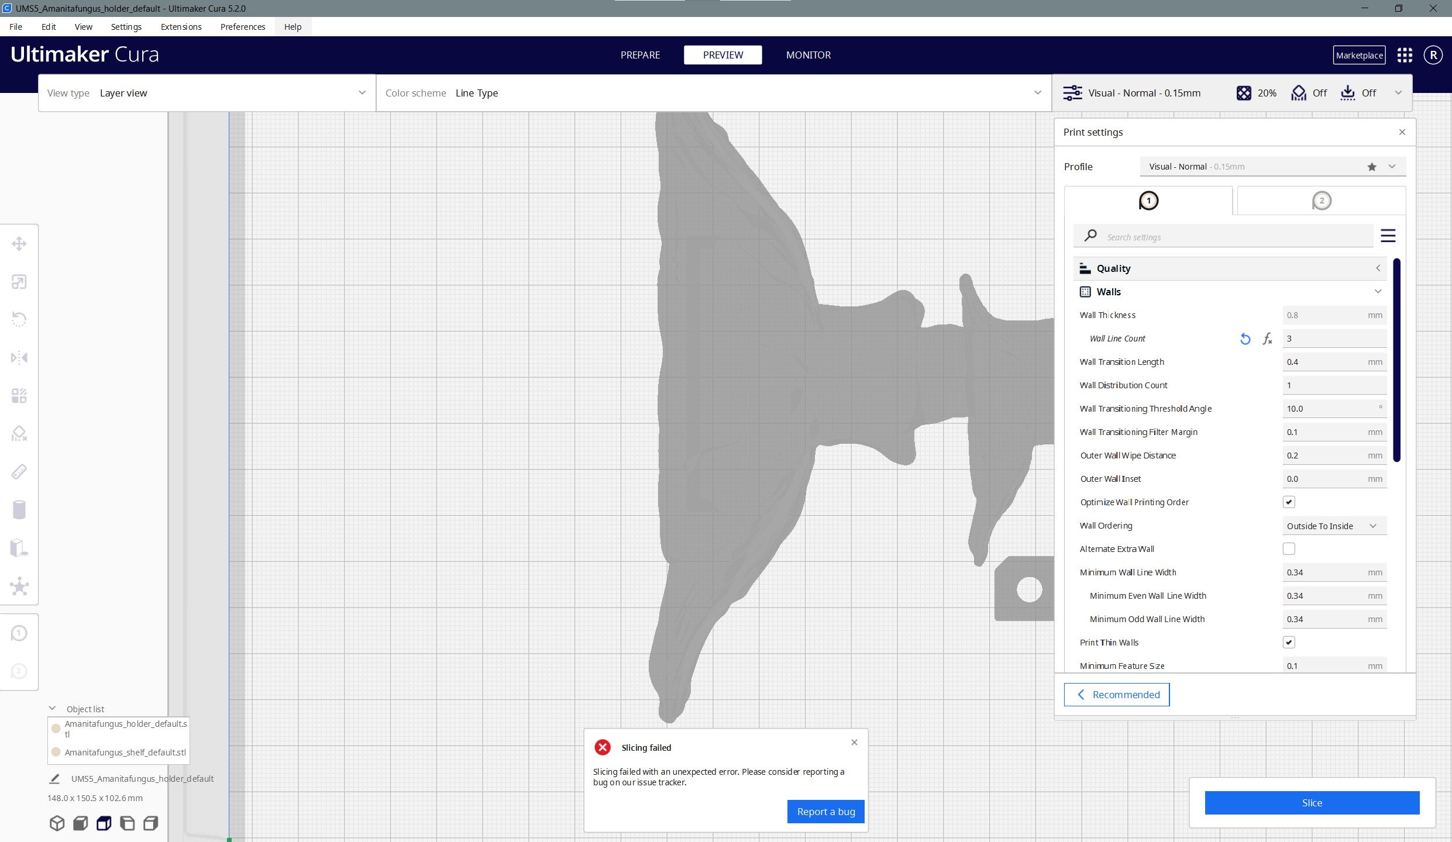Select the Mirror tool
1452x842 pixels.
(x=19, y=357)
